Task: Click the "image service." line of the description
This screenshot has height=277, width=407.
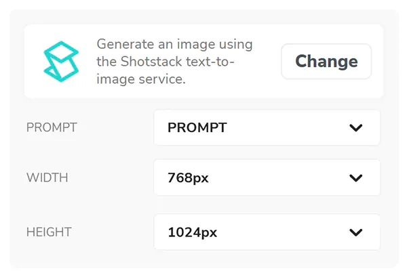Action: tap(141, 79)
